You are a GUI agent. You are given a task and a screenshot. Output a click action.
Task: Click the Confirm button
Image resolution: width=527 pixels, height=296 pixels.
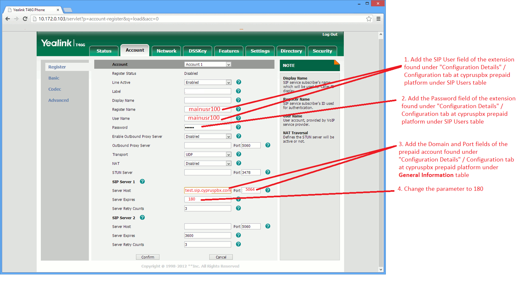(x=148, y=257)
